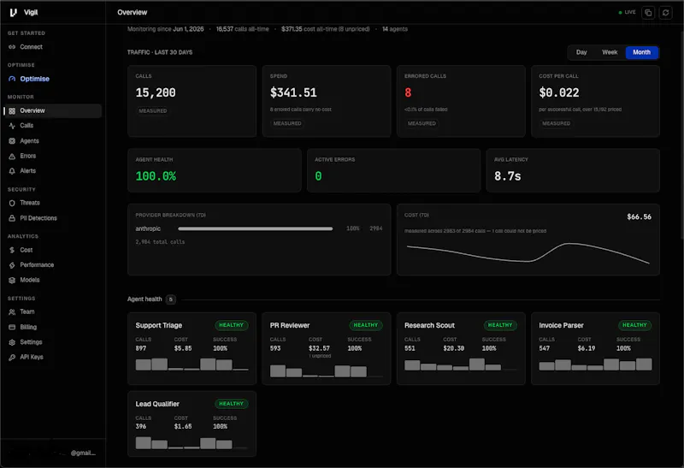Click the Cost dollar icon
This screenshot has height=468, width=684.
point(12,250)
